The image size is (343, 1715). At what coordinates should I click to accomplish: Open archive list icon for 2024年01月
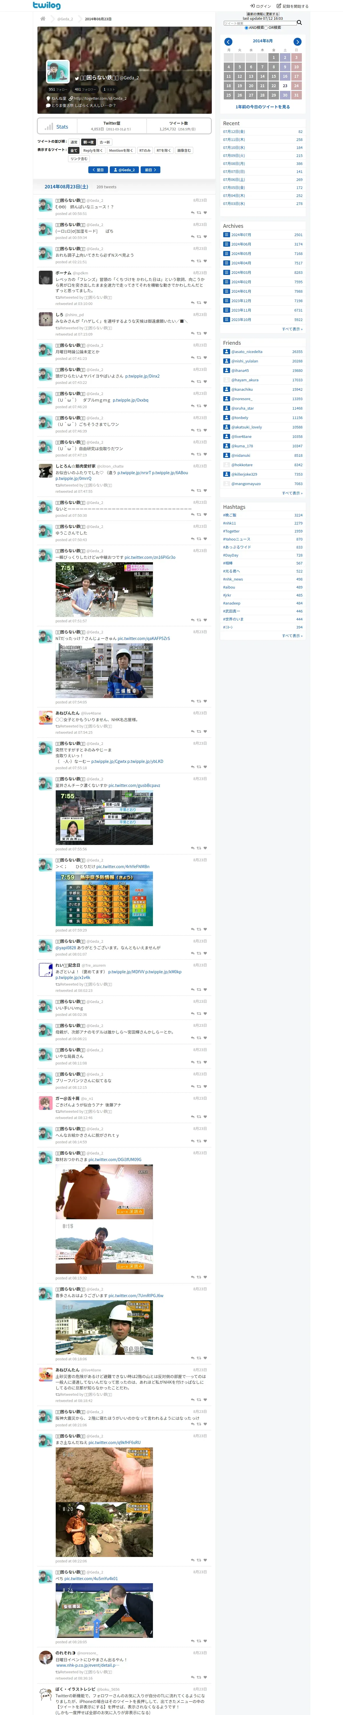[226, 291]
